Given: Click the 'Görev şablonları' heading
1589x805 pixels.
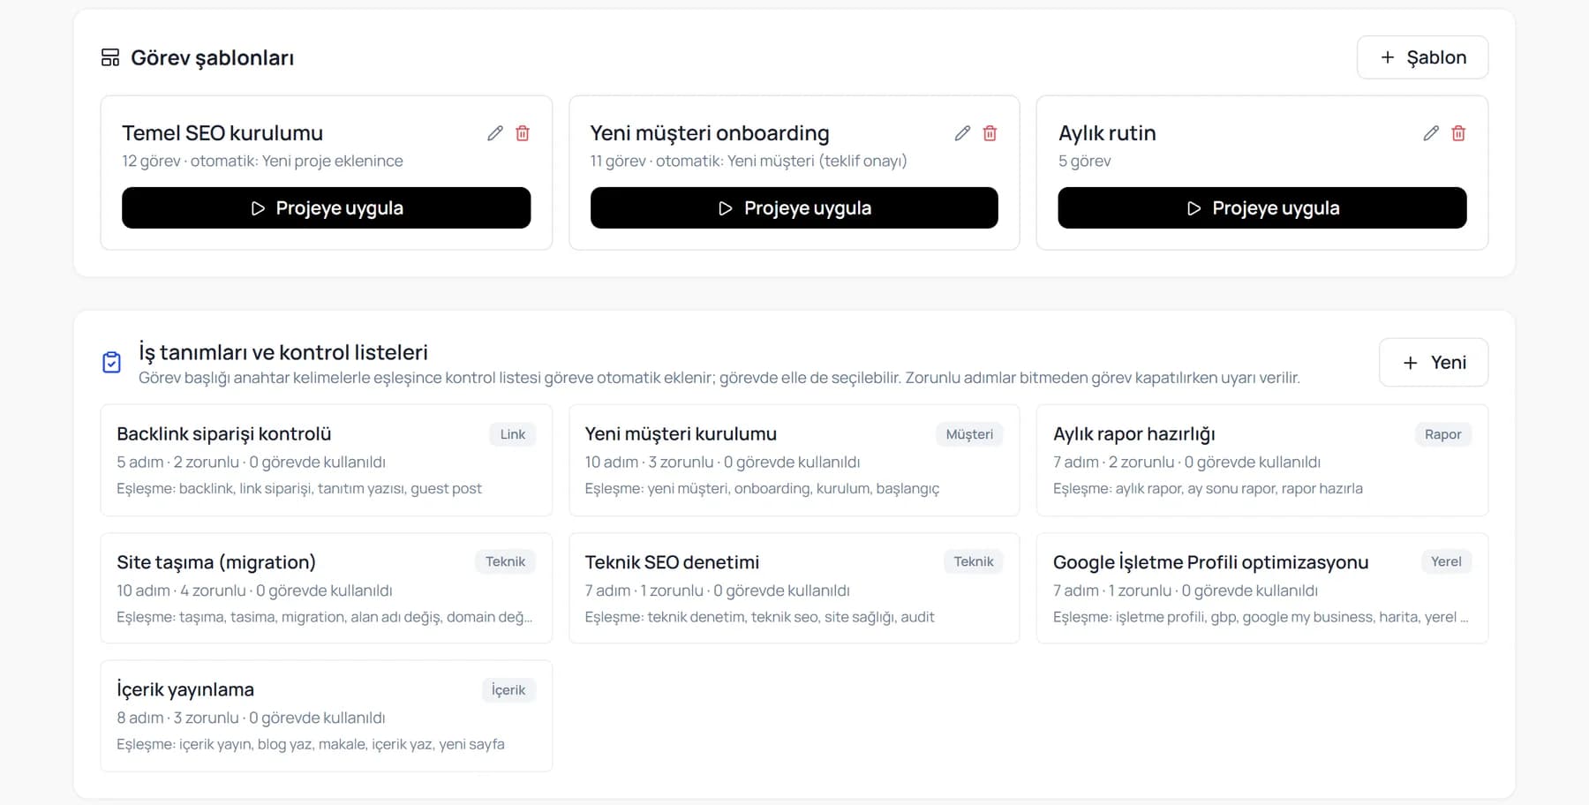Looking at the screenshot, I should coord(212,58).
